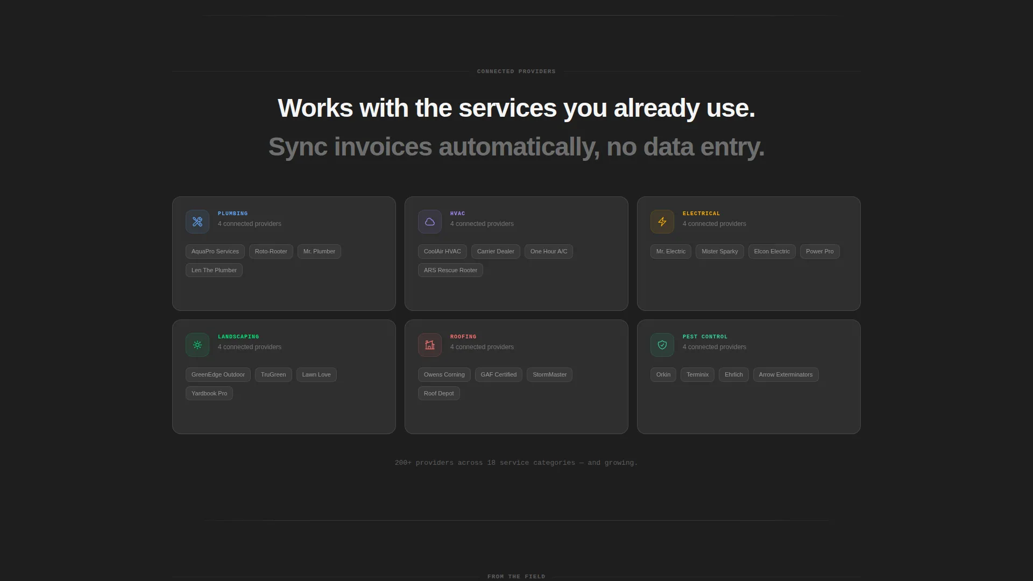
Task: Click "4 connected providers" under HVAC
Action: [482, 224]
